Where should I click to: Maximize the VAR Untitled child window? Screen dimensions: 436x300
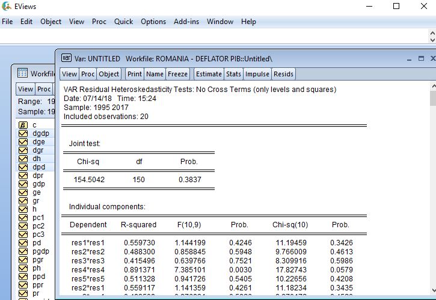[x=421, y=58]
